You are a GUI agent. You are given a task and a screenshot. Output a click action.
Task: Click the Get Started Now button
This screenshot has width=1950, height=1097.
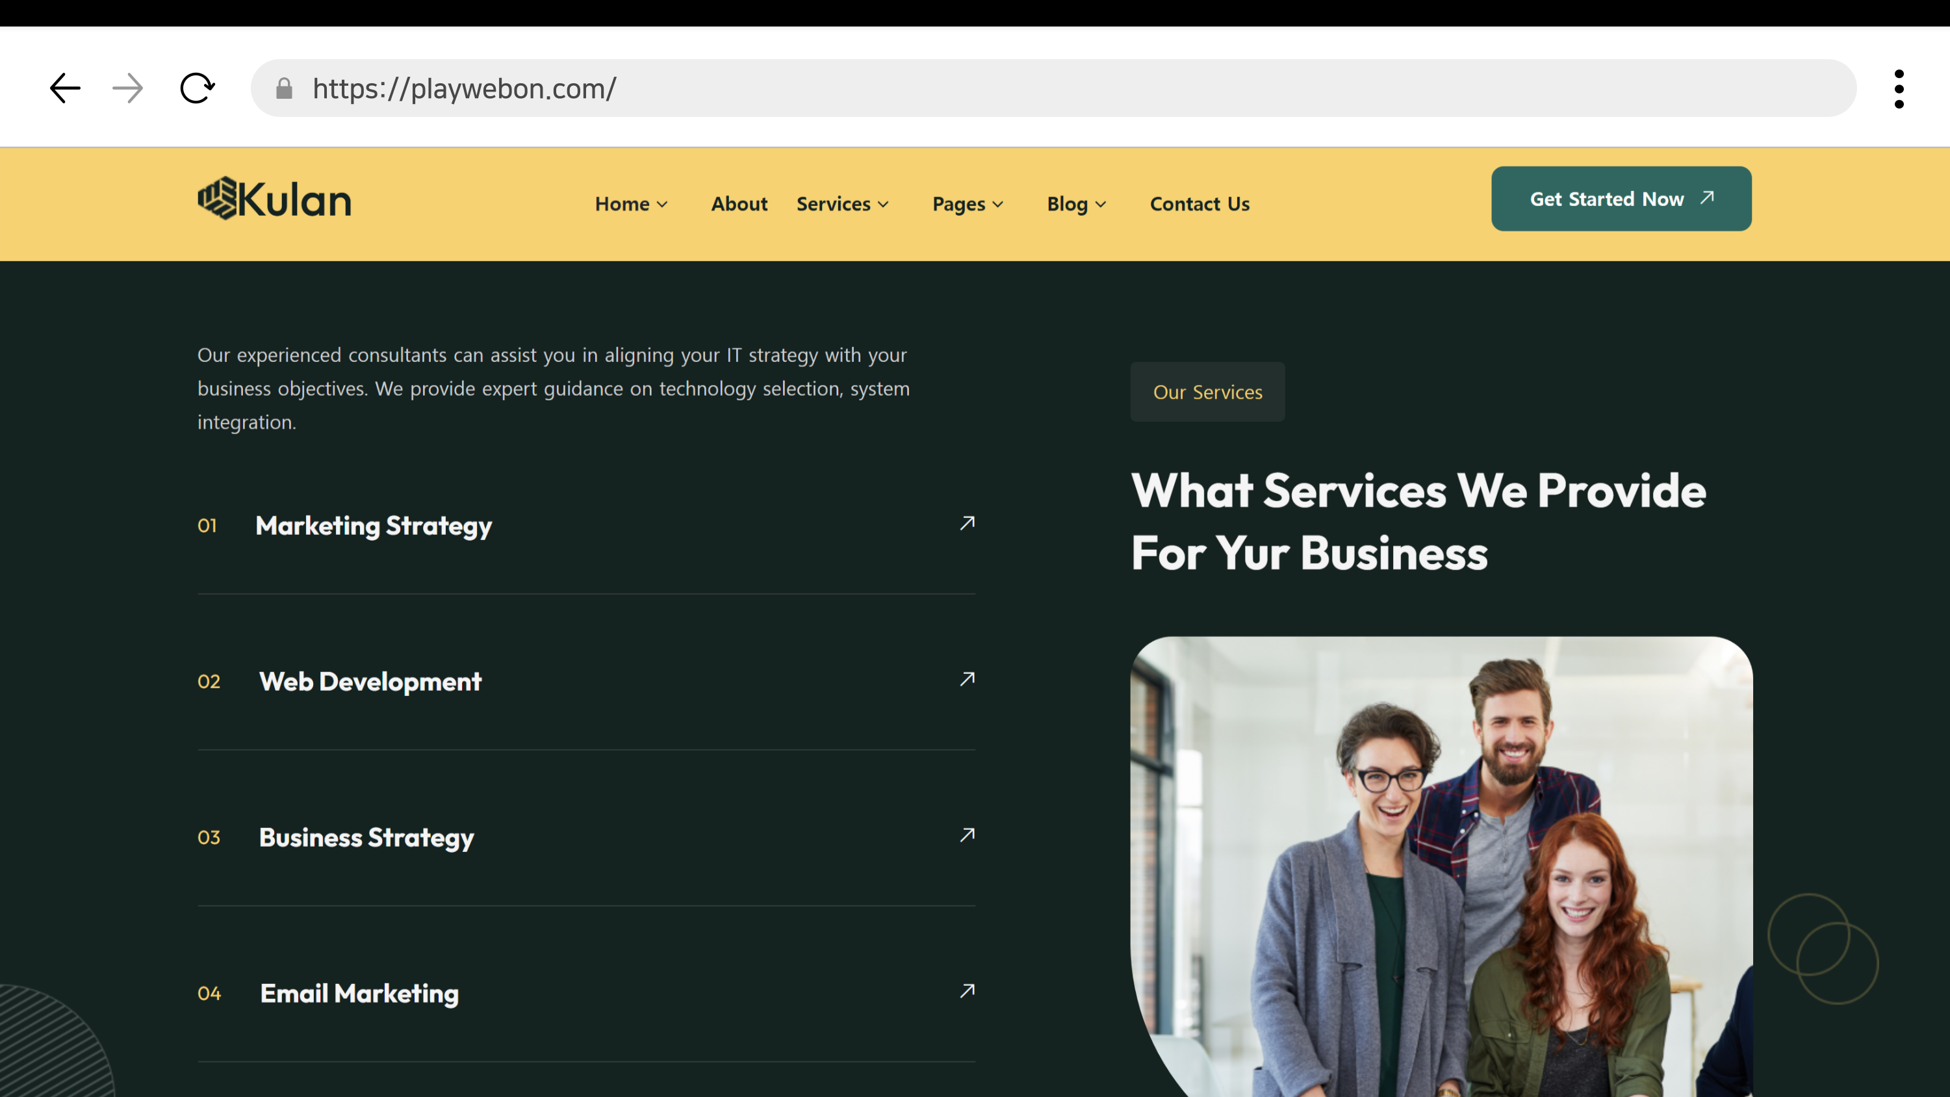pos(1621,199)
